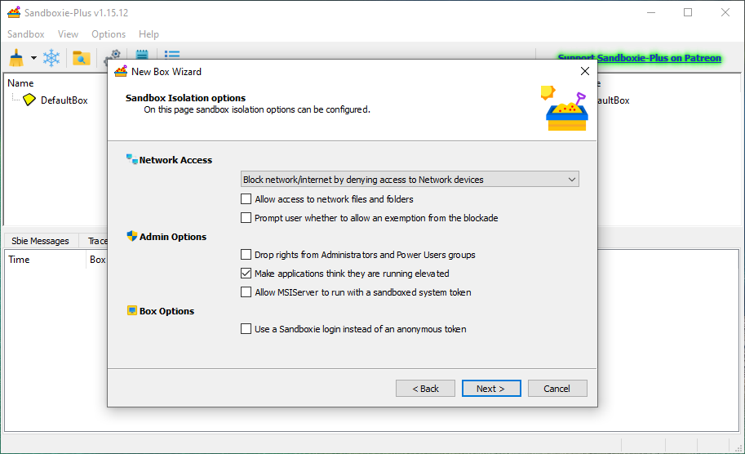
Task: Click the New Box Wizard title icon
Action: point(121,71)
